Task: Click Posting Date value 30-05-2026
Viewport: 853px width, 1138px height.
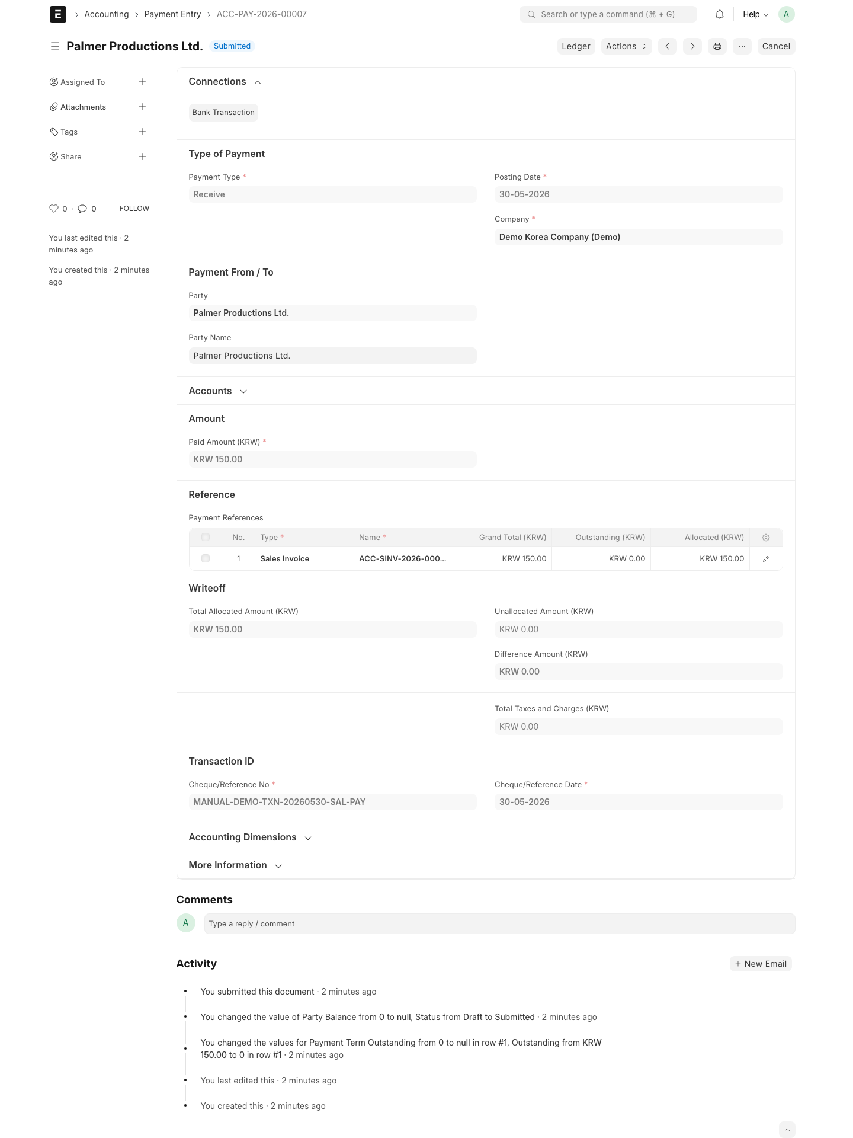Action: click(x=639, y=194)
